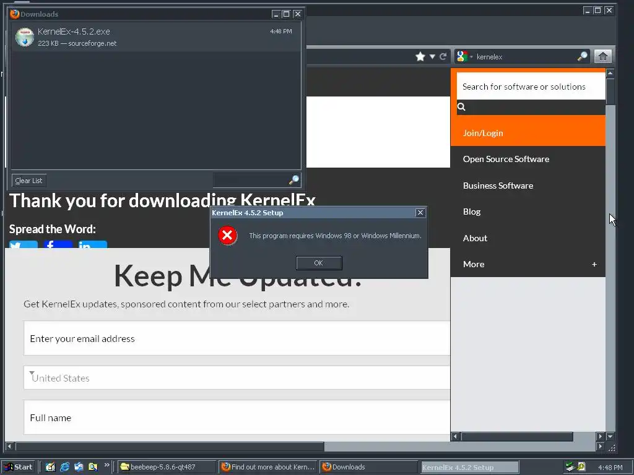Click fourth quick launch magnifier icon
Image resolution: width=634 pixels, height=475 pixels.
pyautogui.click(x=93, y=467)
